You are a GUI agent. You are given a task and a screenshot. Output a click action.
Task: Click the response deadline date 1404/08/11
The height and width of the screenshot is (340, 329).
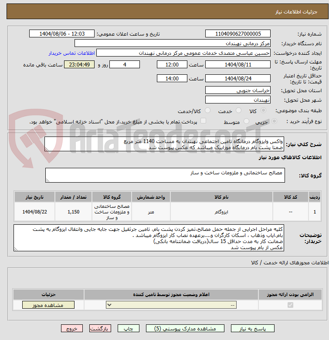238,65
